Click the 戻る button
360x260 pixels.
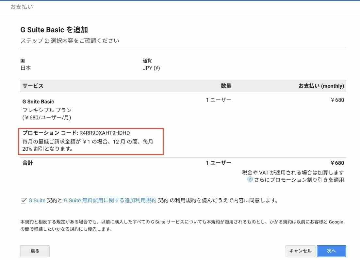click(x=35, y=251)
